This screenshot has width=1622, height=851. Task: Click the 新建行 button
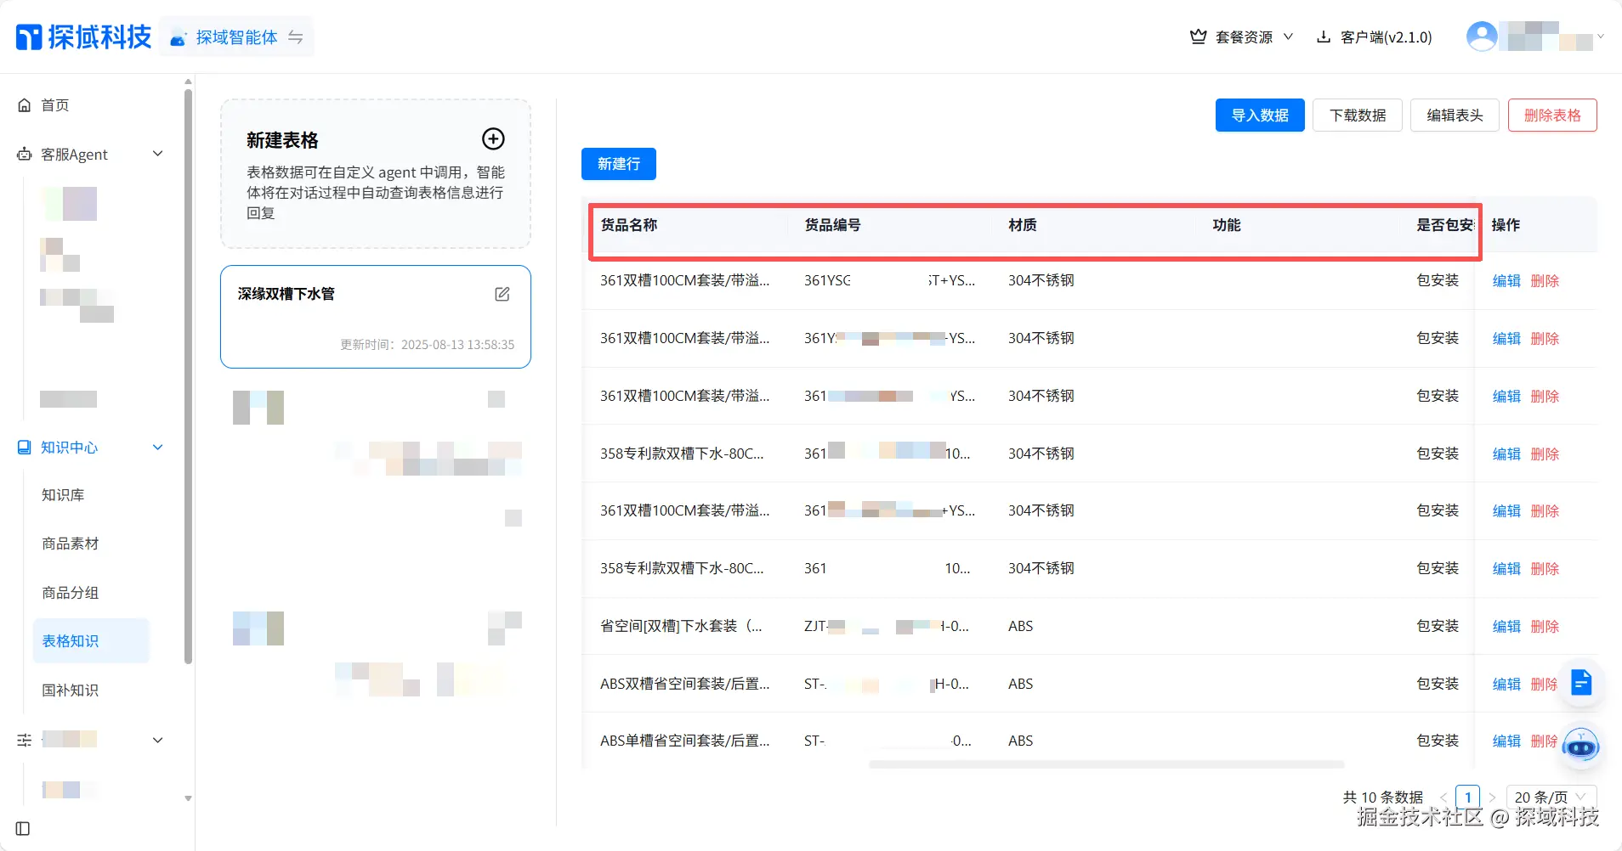pos(619,164)
